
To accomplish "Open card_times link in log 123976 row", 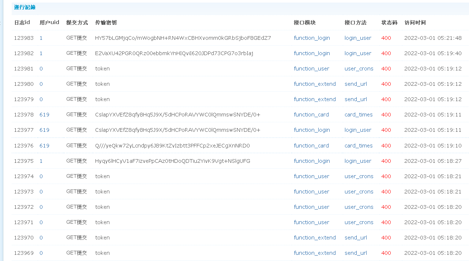I will (359, 146).
